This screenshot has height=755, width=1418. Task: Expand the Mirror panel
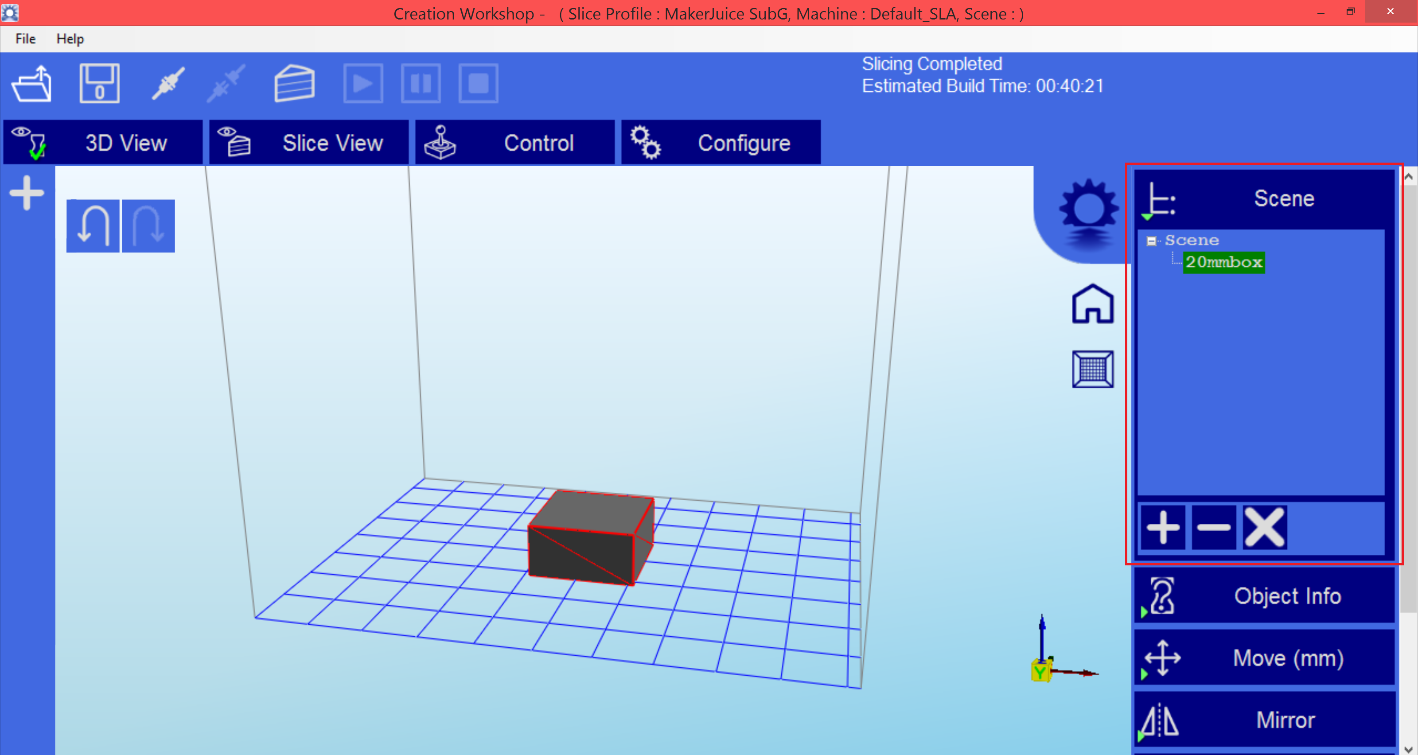[1264, 720]
